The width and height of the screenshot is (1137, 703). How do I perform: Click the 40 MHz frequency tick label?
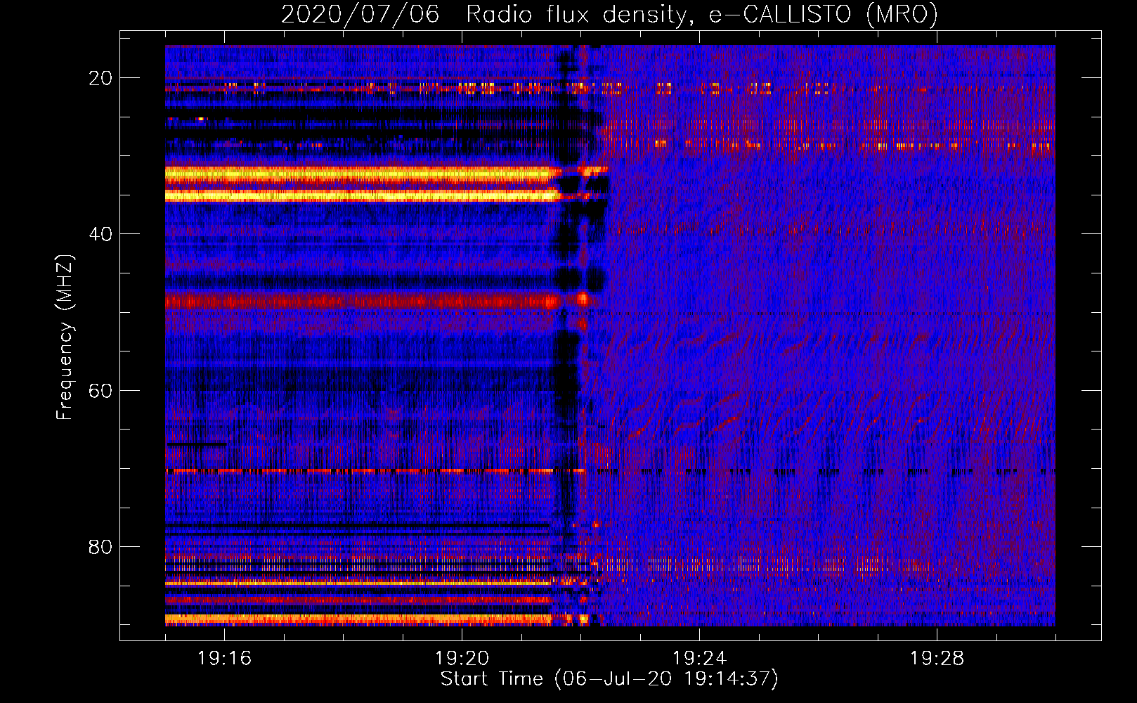click(x=100, y=234)
